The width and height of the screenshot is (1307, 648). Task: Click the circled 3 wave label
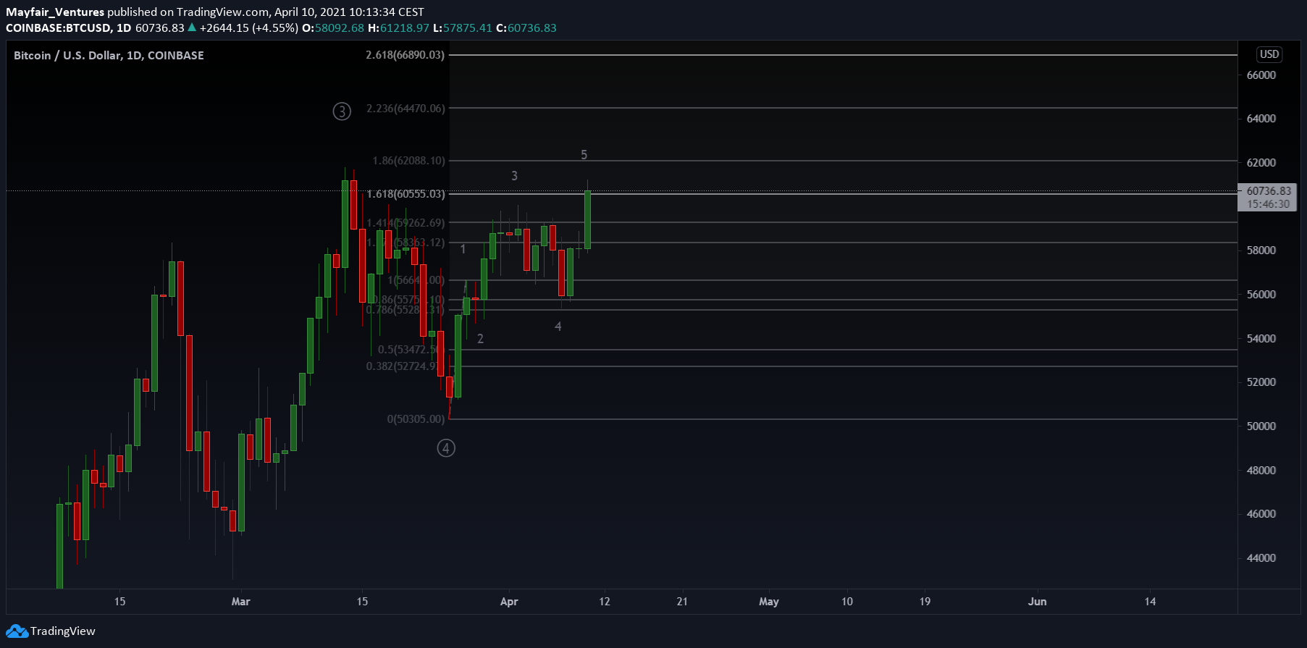coord(342,111)
